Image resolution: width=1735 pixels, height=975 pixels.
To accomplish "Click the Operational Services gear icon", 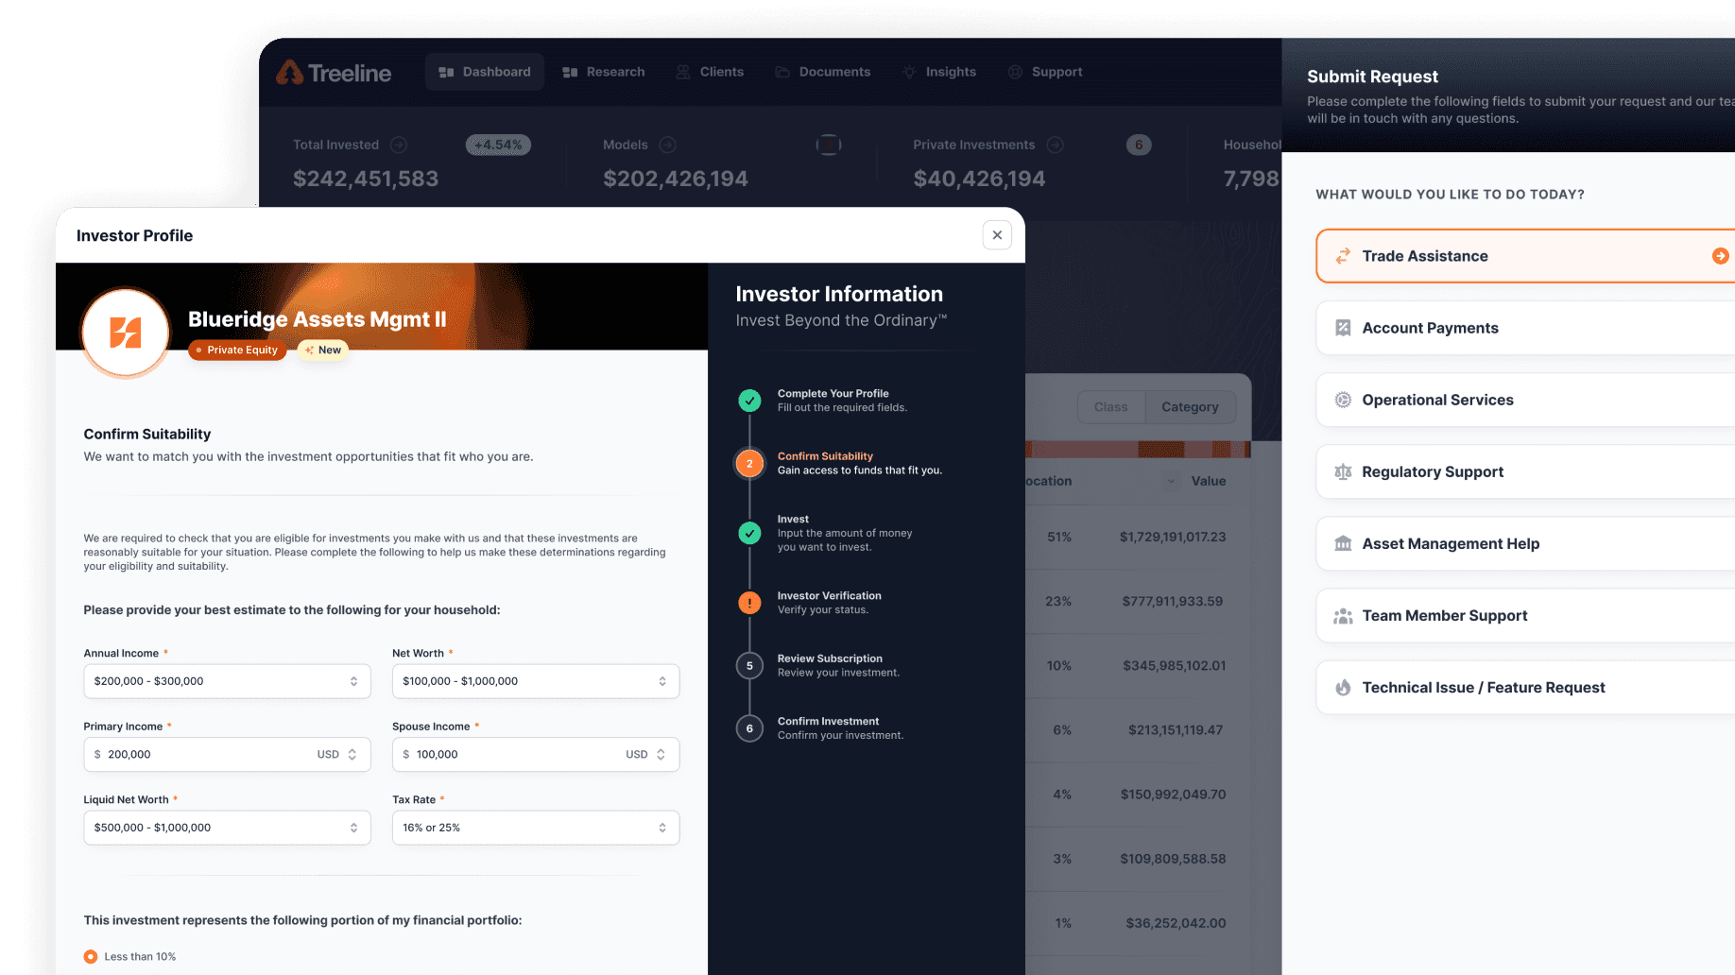I will click(1343, 400).
